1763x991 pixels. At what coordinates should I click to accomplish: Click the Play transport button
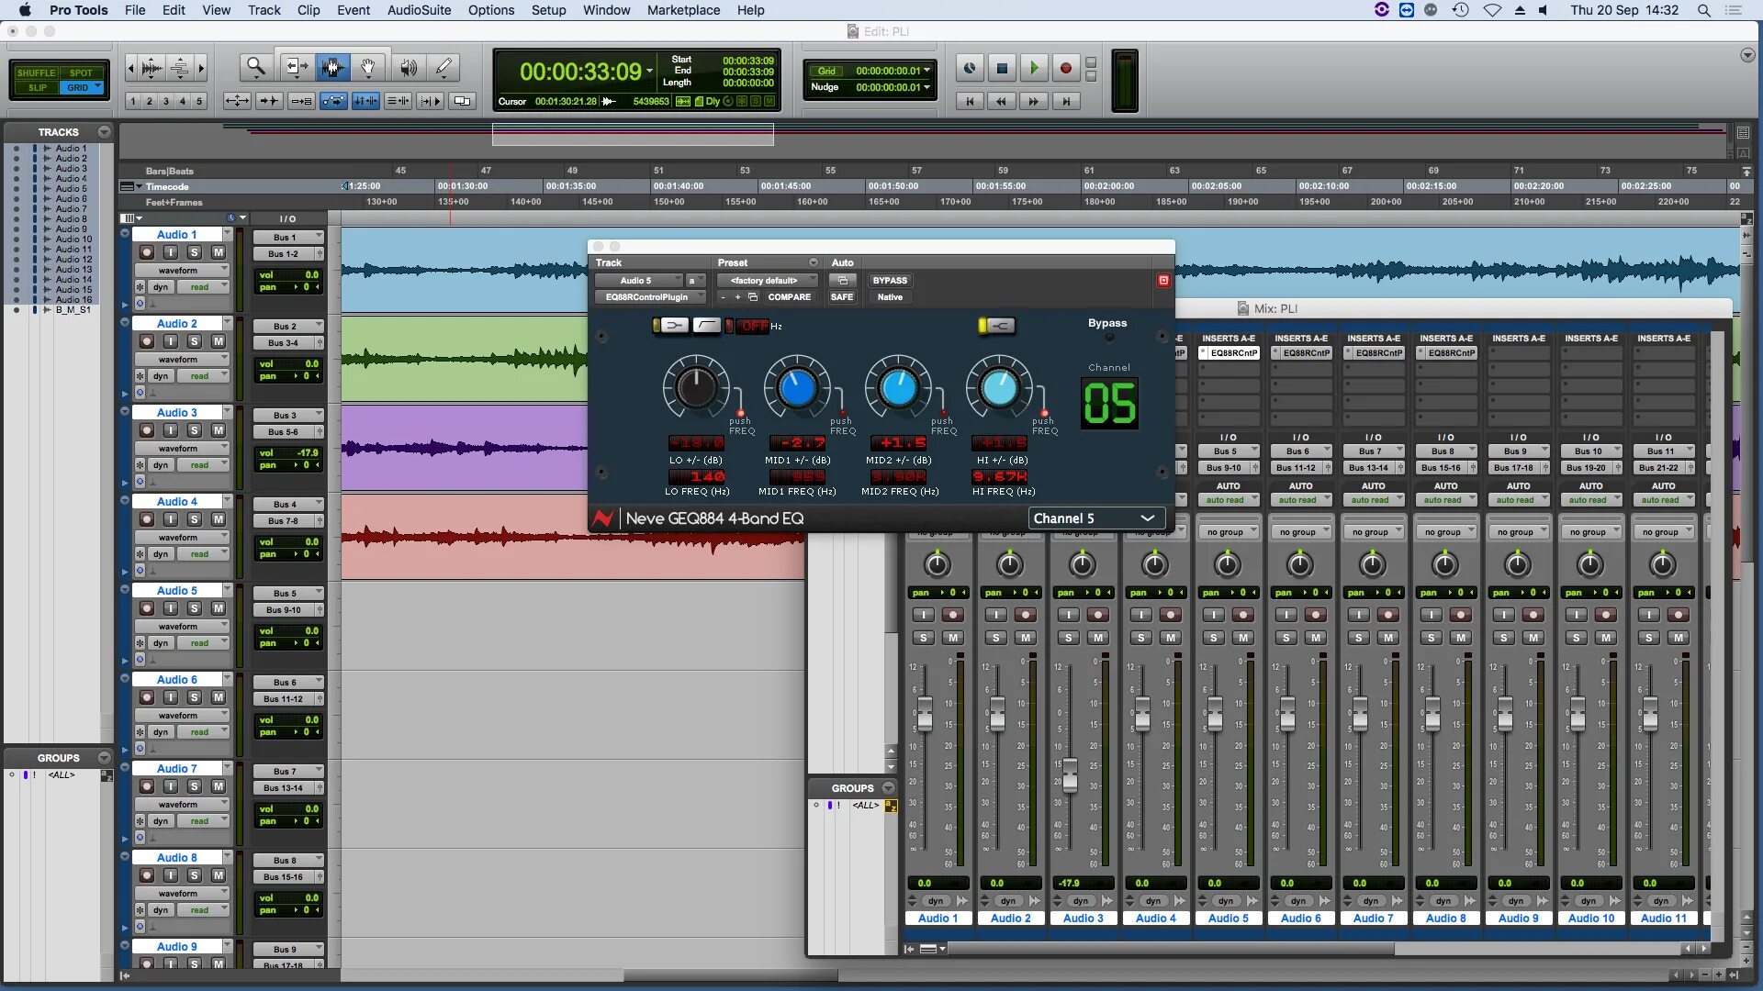click(1034, 68)
